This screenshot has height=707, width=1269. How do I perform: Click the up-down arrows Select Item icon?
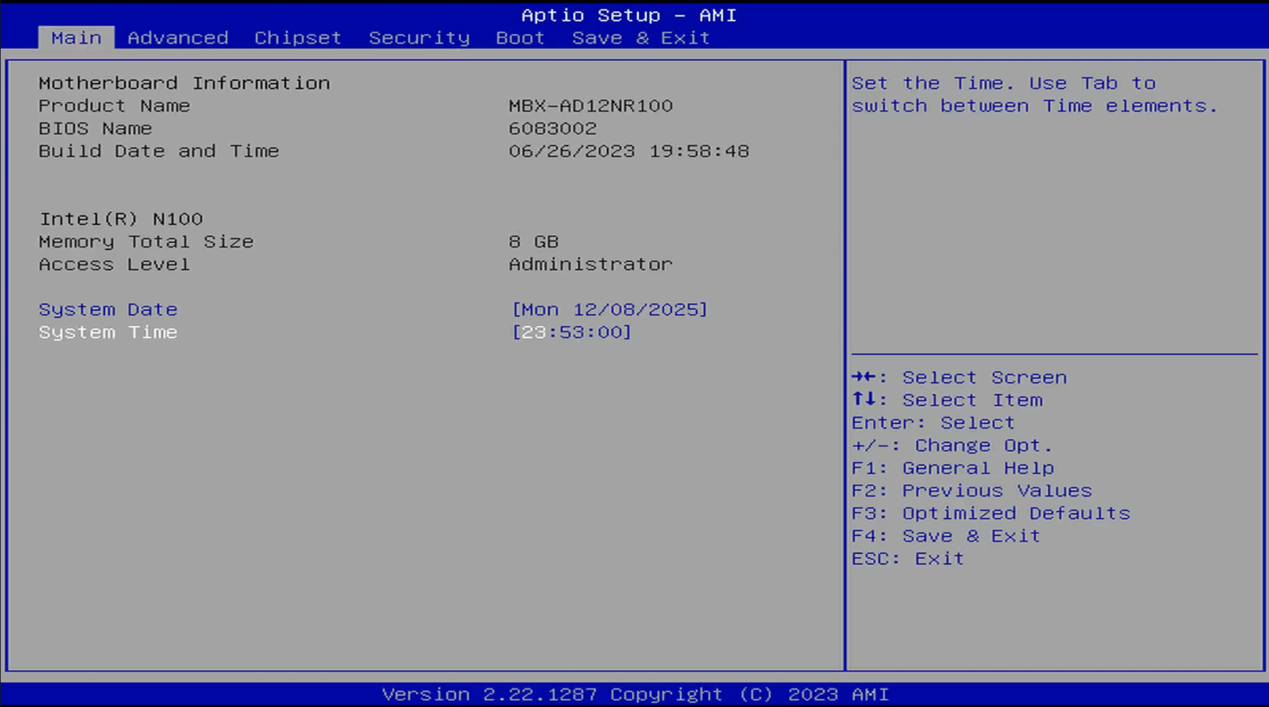[864, 399]
